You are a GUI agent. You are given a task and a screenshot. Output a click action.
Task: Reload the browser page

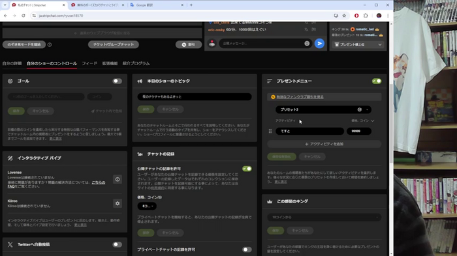(24, 16)
